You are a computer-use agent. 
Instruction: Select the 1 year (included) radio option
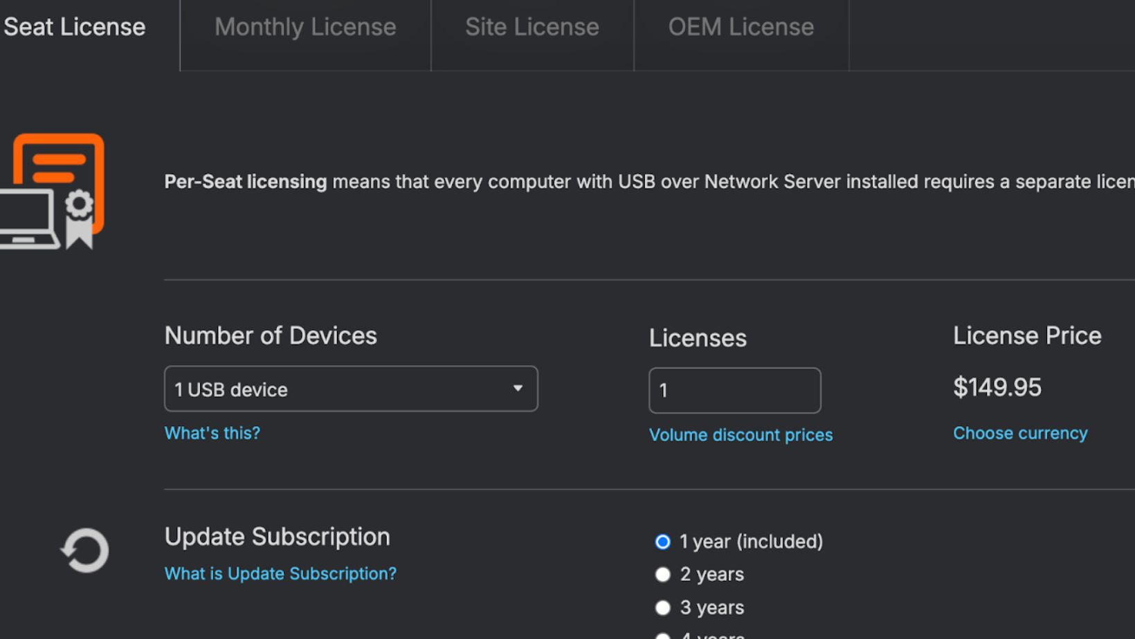coord(662,541)
